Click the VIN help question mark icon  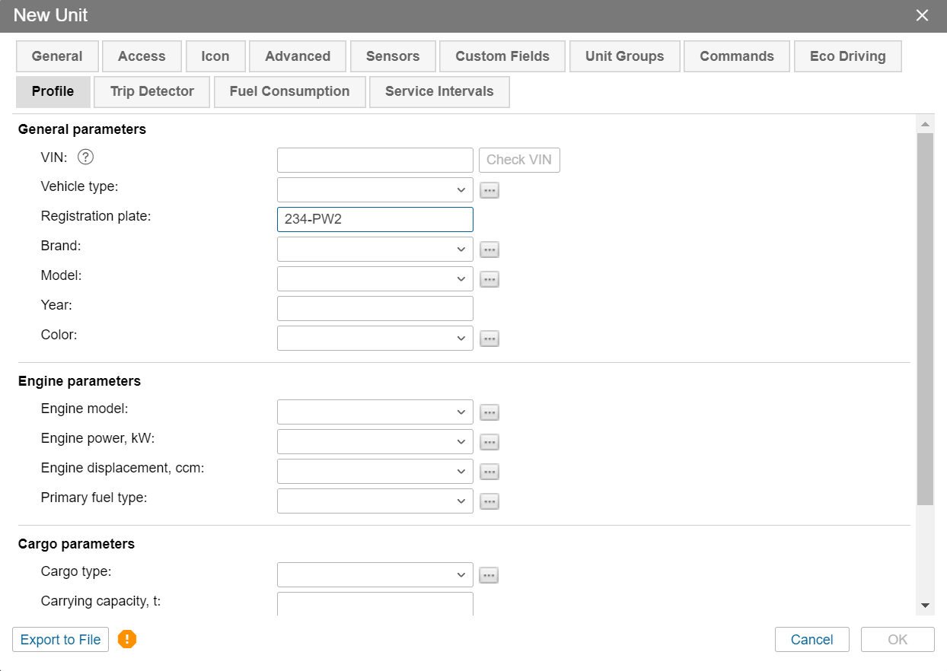click(86, 157)
